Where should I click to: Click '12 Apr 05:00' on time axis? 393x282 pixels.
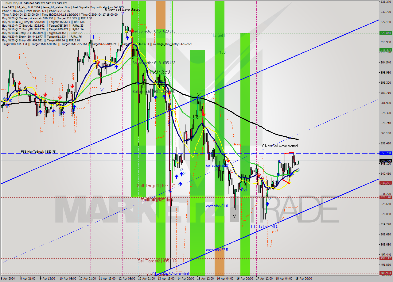[126, 279]
